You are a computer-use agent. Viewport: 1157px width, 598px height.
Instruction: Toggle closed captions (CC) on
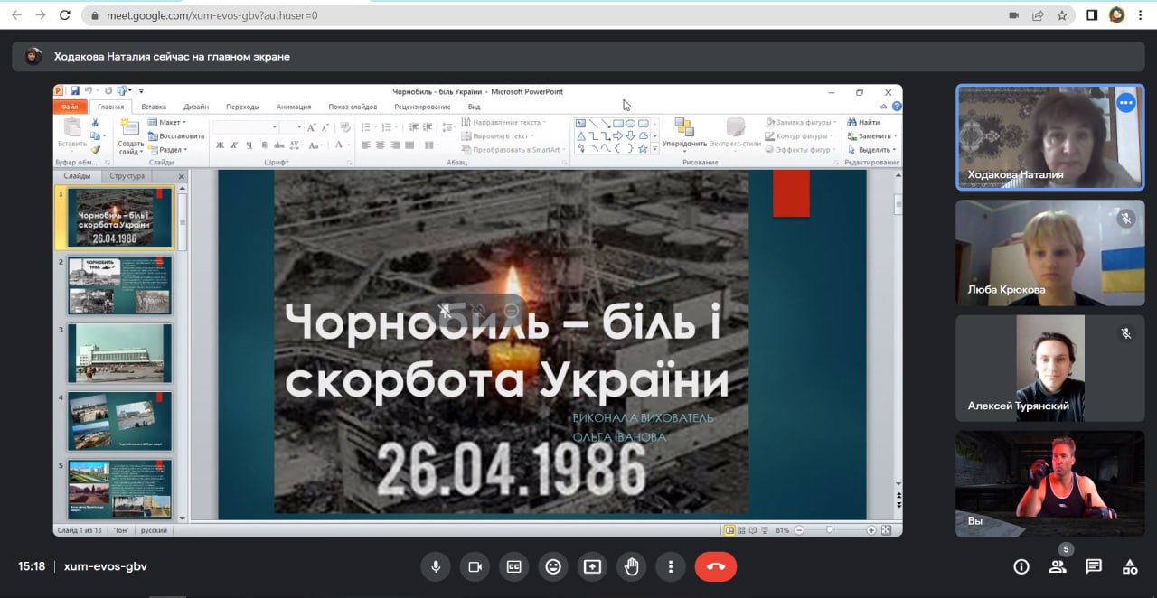coord(513,566)
